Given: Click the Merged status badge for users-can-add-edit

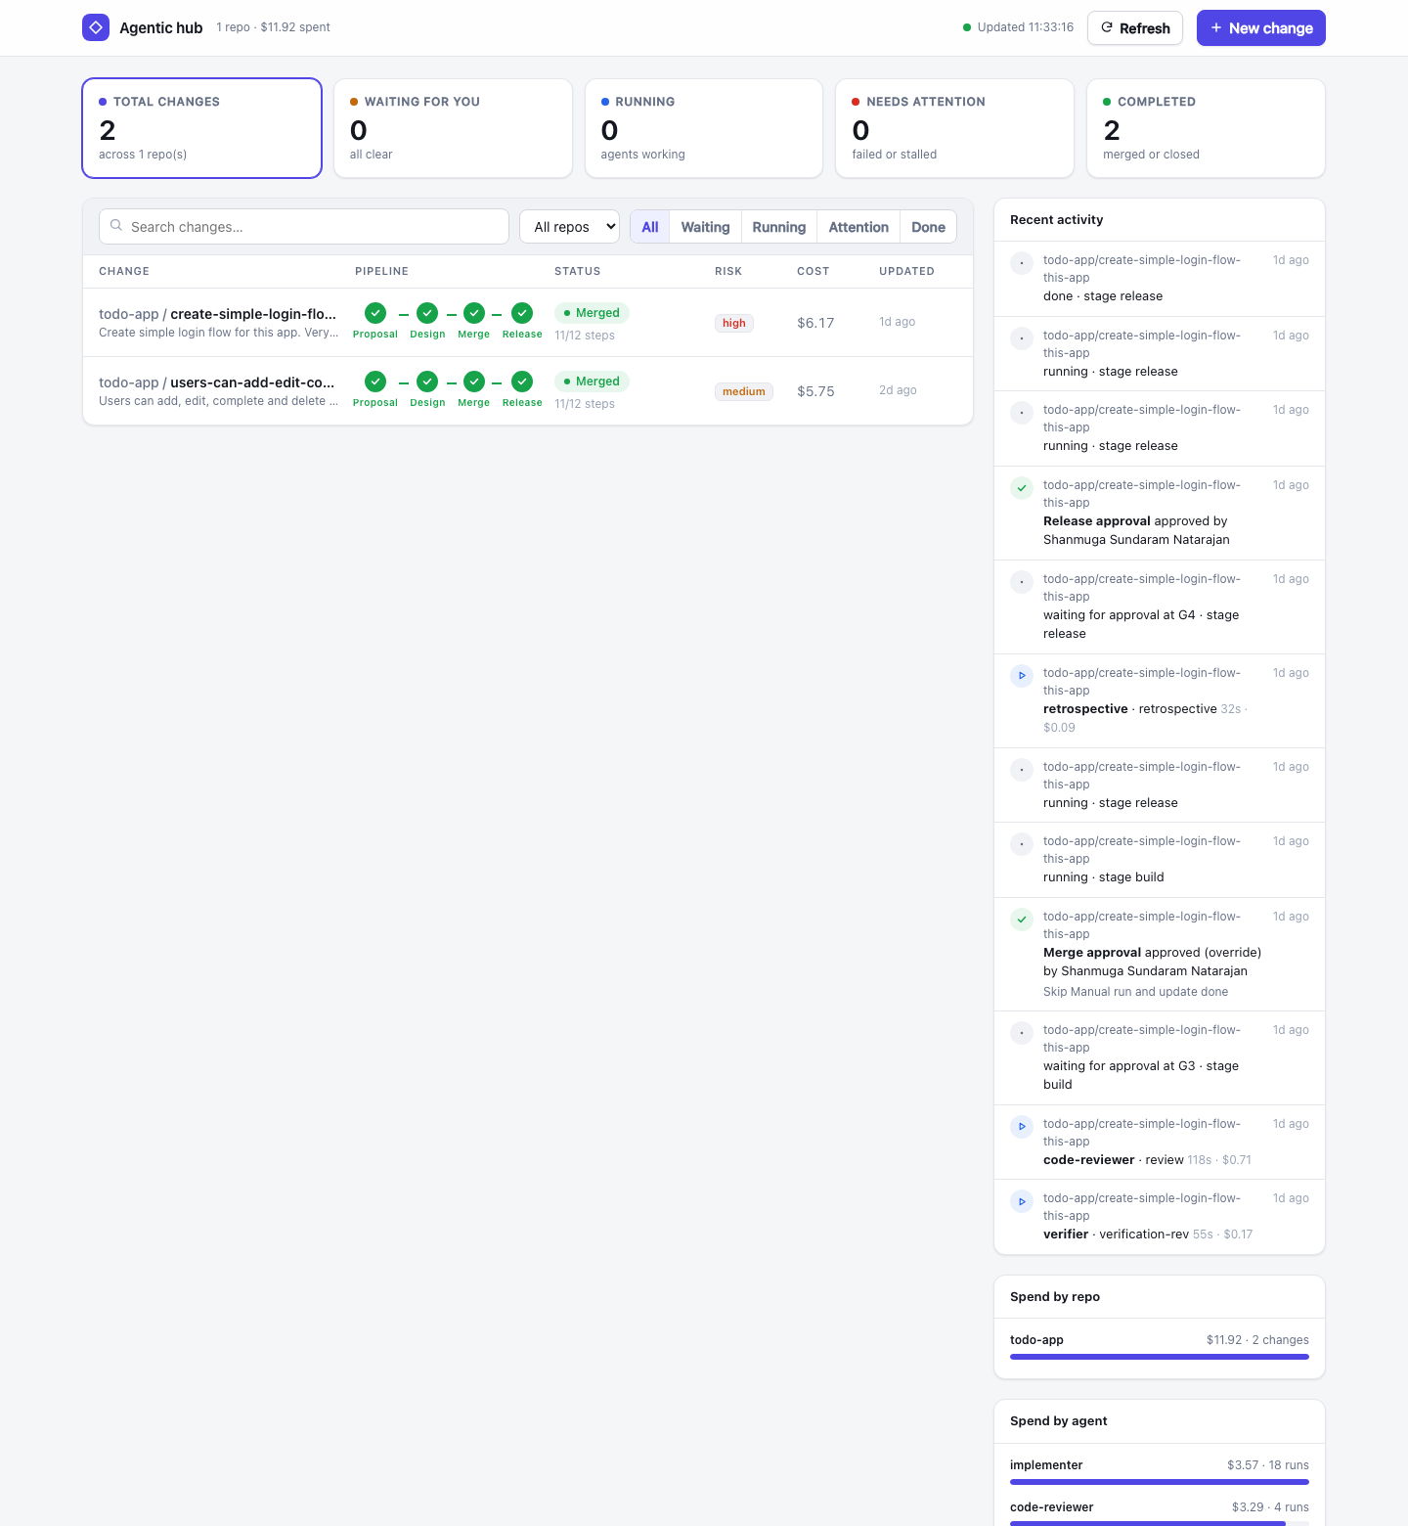Looking at the screenshot, I should point(592,381).
